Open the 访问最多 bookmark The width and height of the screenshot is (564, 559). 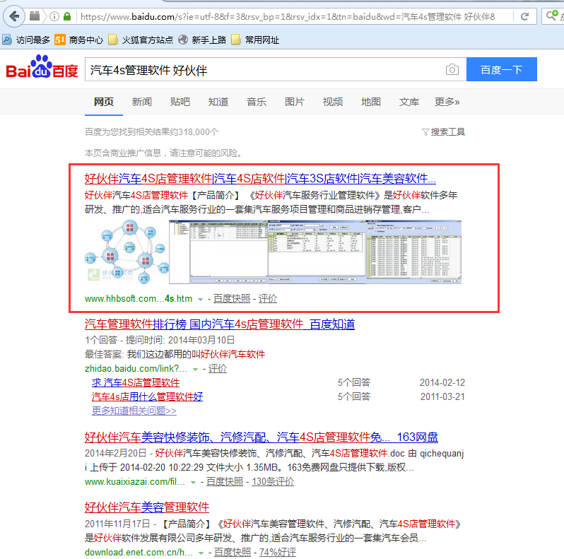(26, 40)
